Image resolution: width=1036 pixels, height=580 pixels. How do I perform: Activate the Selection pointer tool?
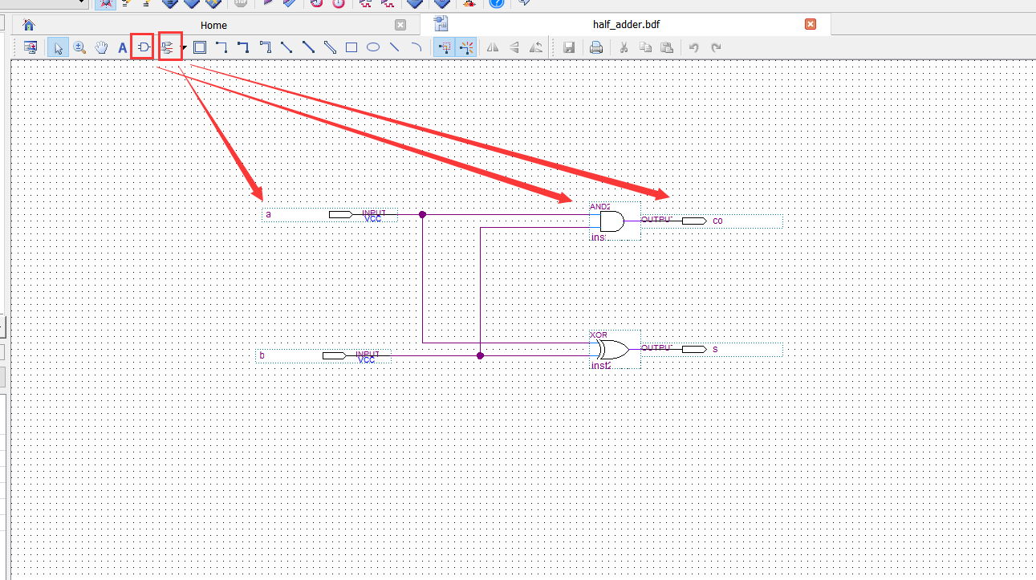pyautogui.click(x=58, y=47)
